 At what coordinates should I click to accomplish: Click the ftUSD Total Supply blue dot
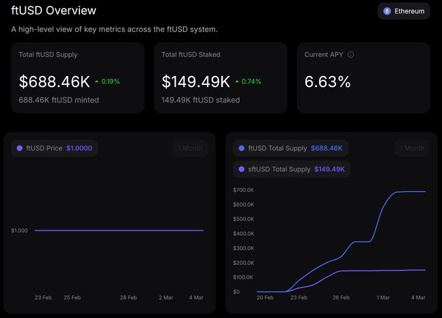pos(242,148)
